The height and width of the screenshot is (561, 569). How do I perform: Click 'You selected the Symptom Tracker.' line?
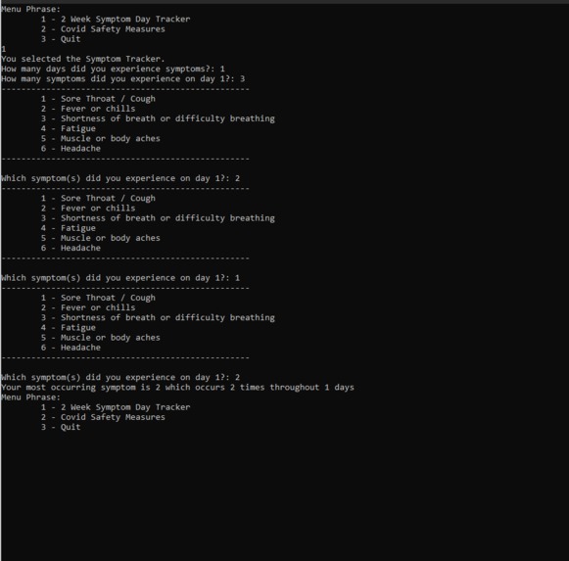[x=82, y=59]
